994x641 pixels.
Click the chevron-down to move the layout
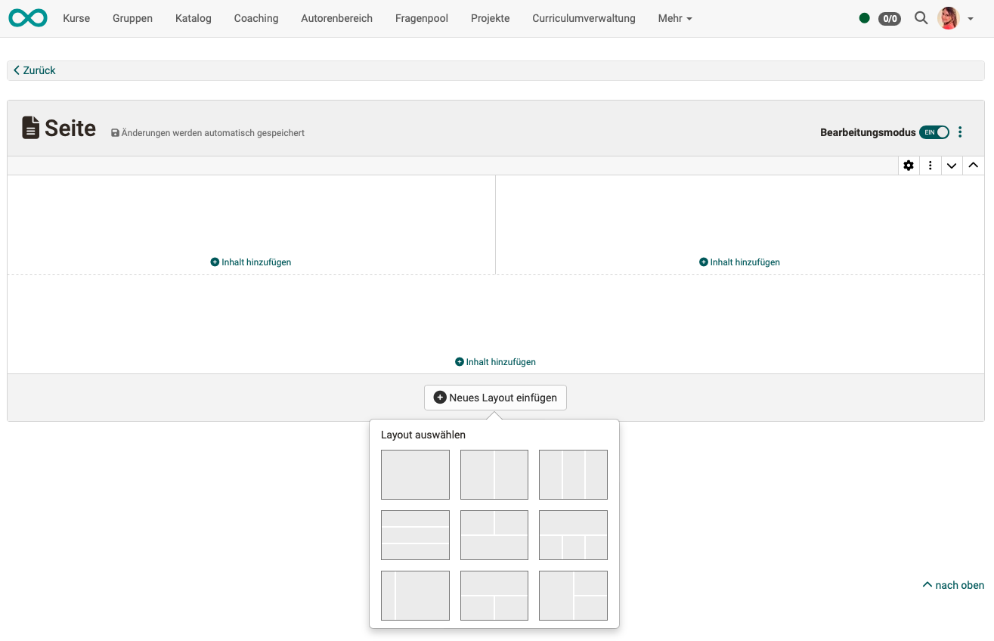tap(952, 165)
